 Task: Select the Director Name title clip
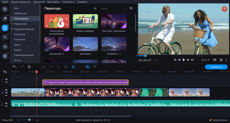coord(86,82)
